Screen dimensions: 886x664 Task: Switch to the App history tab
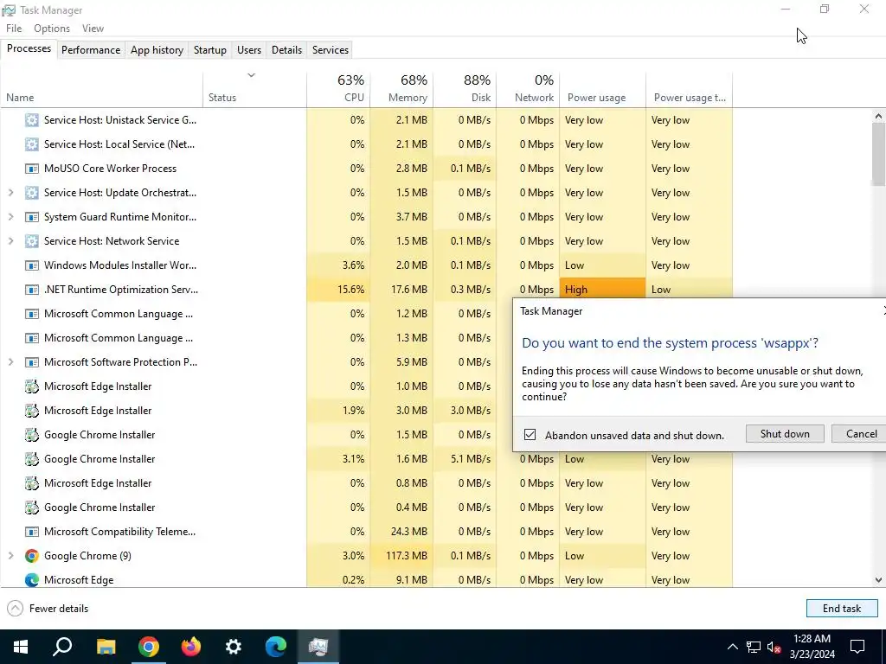(157, 49)
